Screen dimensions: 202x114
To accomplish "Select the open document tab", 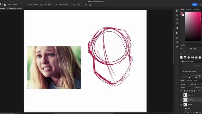I will 11,8.
